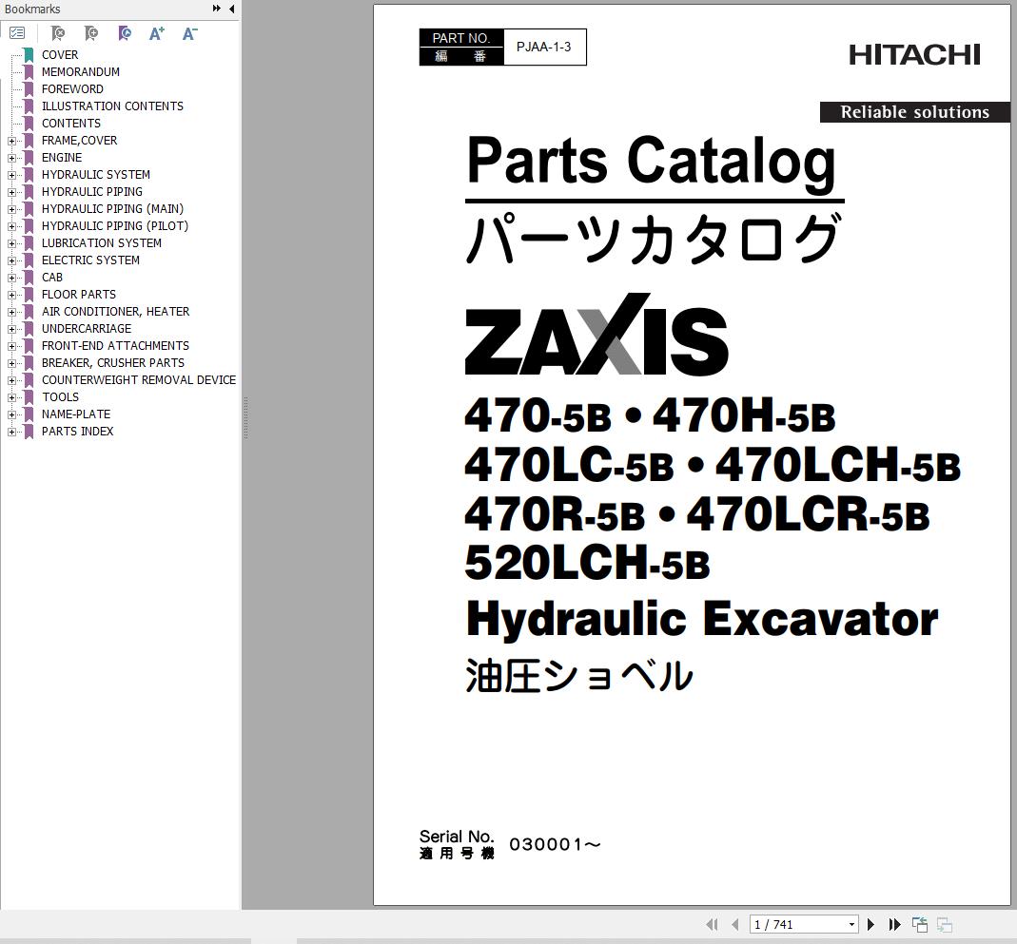
Task: Open the HYDRAULIC PIPING (PILOT) bookmark
Action: click(115, 226)
